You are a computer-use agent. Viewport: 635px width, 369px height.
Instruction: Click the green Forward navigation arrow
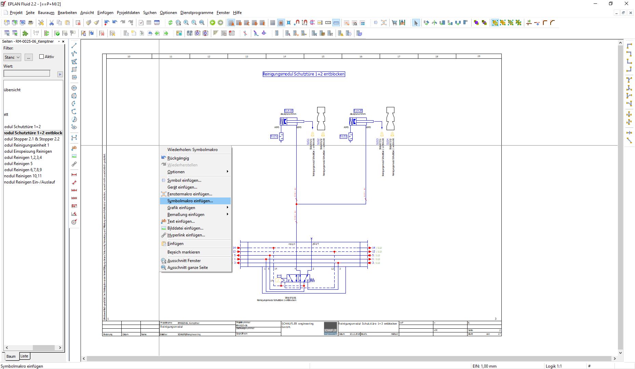220,23
